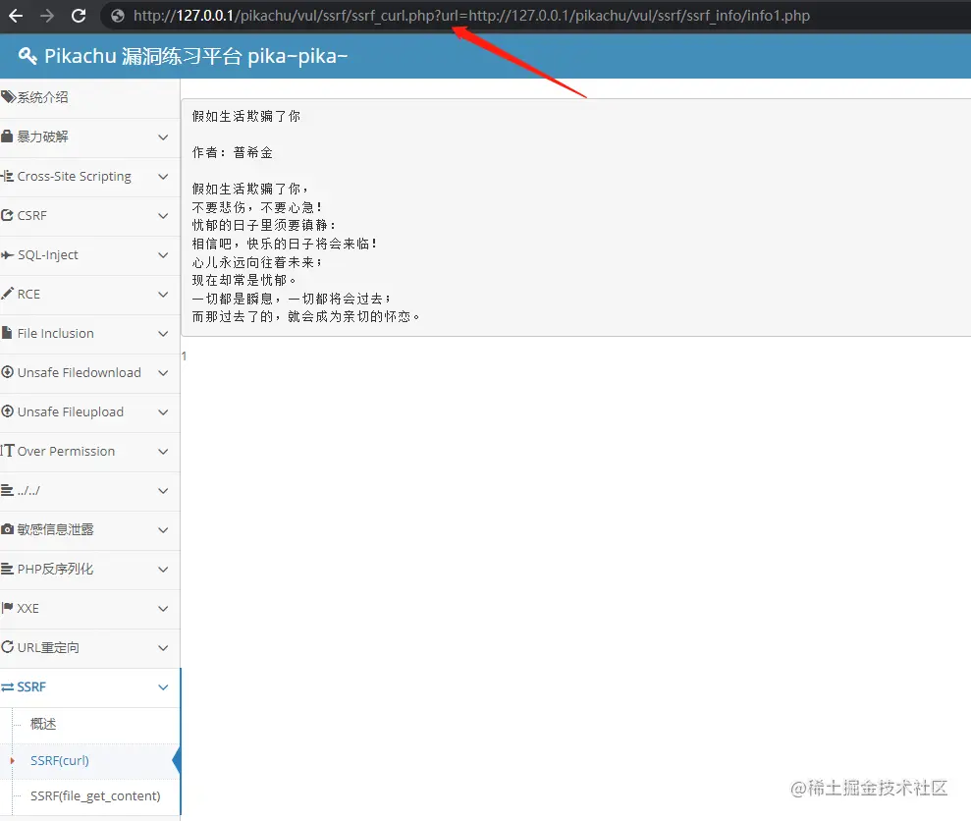Click the lock icon beside 暴力破解
This screenshot has width=971, height=821.
point(8,136)
